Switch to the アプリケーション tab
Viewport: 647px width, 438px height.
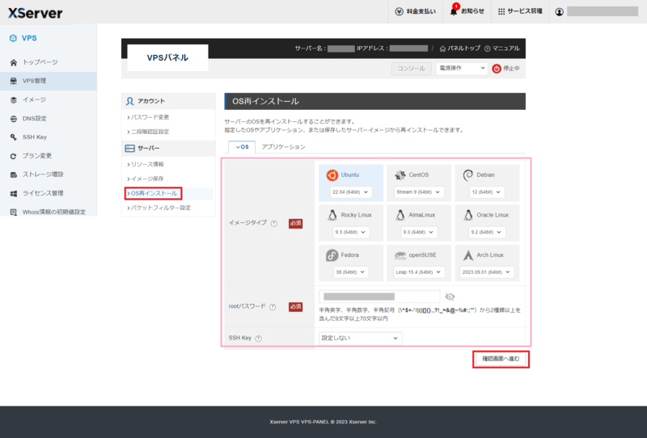click(283, 147)
